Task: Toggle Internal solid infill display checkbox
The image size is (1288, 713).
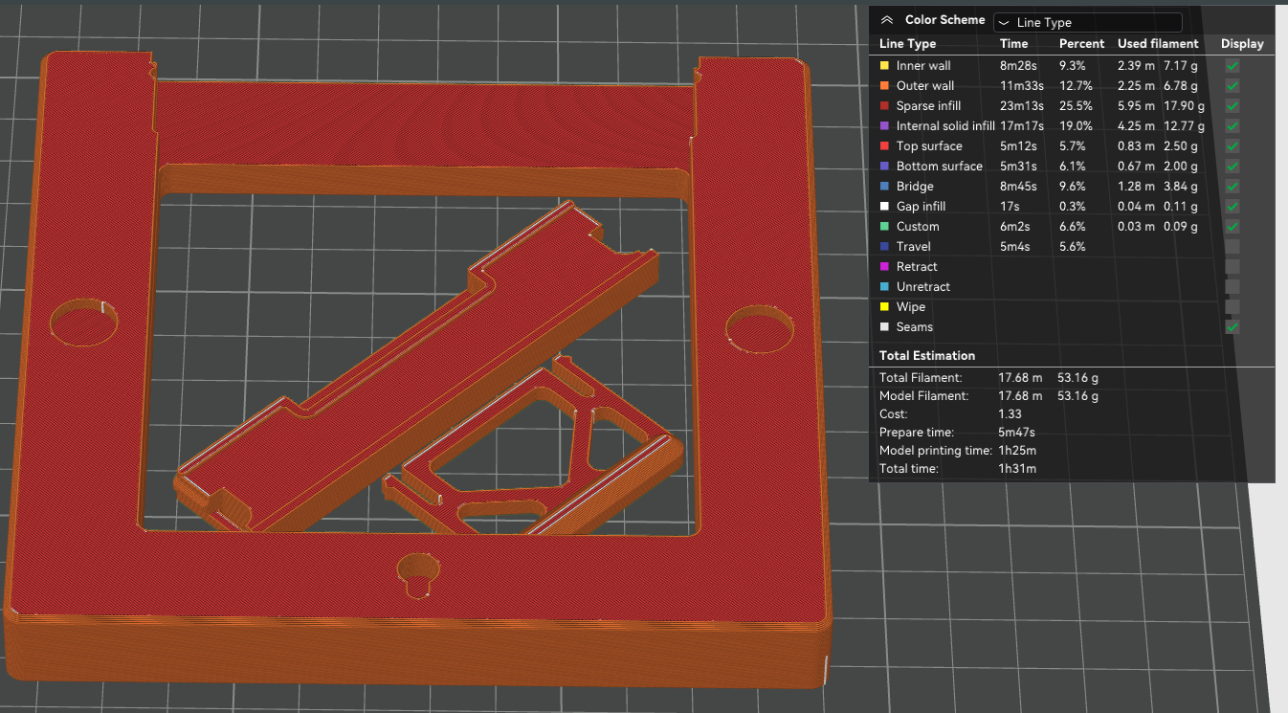Action: [1232, 126]
